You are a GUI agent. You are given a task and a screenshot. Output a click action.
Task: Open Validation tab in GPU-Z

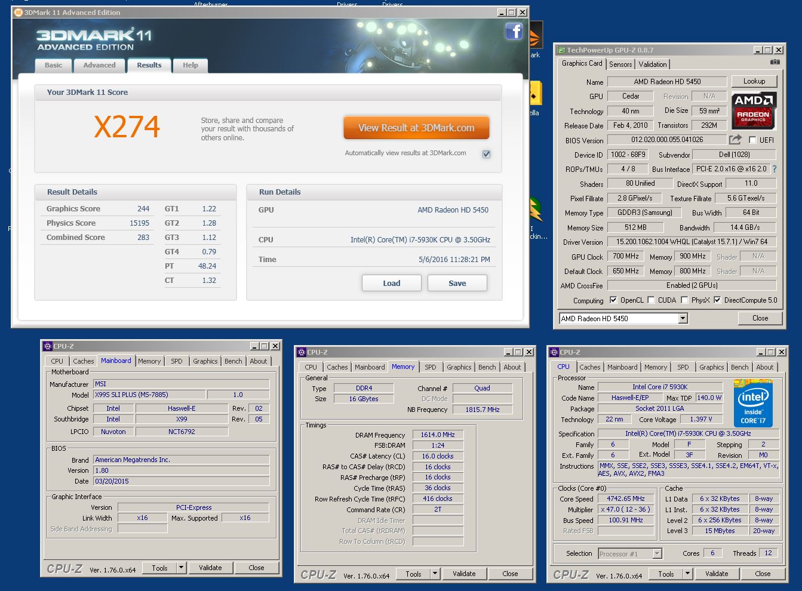[x=653, y=64]
